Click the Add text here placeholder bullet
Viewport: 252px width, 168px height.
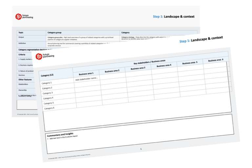click(63, 137)
